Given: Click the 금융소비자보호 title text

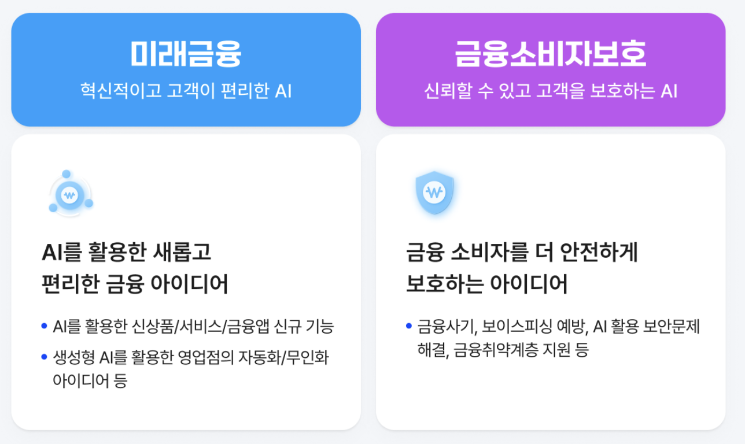Looking at the screenshot, I should point(550,54).
